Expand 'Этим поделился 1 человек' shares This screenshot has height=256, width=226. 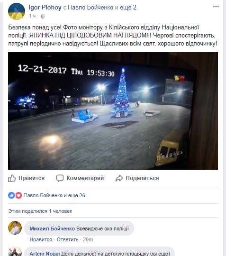click(40, 211)
